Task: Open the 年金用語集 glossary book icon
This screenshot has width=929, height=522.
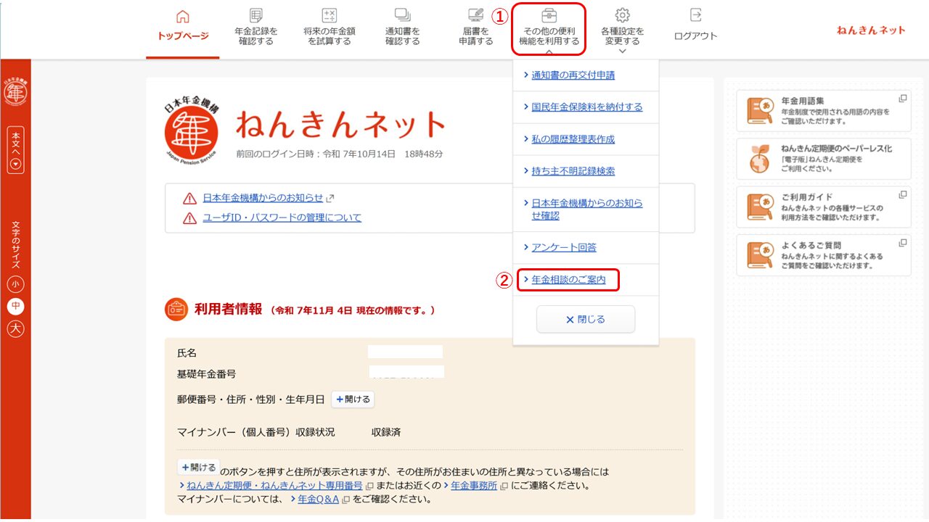Action: [760, 110]
